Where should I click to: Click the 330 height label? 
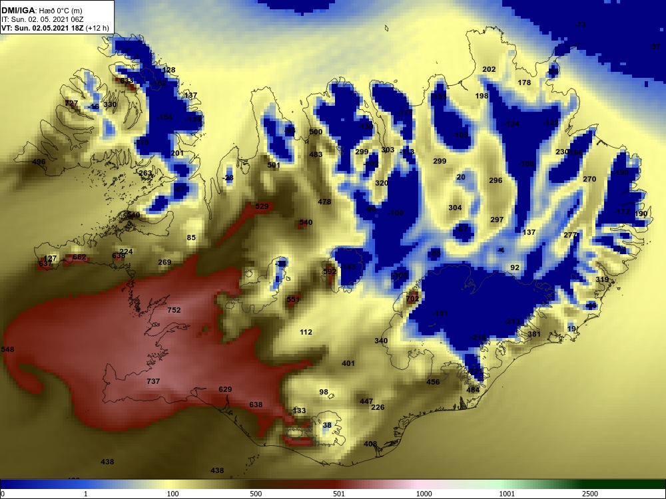110,104
